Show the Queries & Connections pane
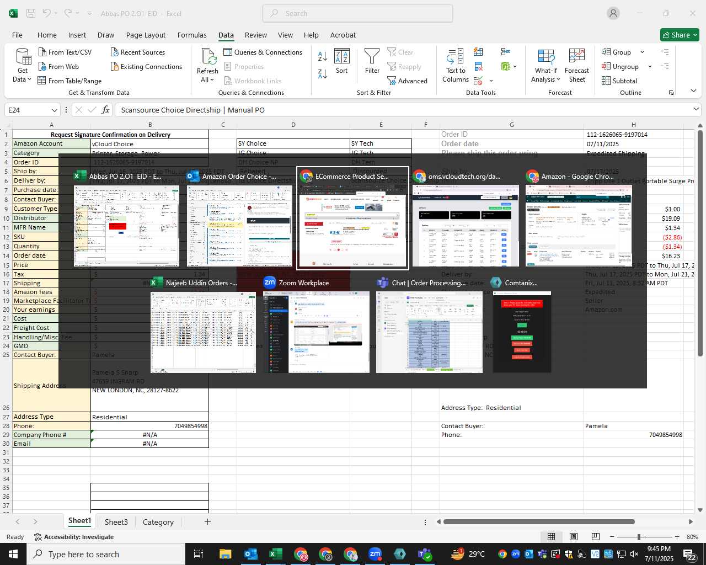The width and height of the screenshot is (706, 565). pyautogui.click(x=263, y=52)
